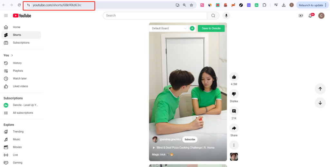Click Save to Denote
The height and width of the screenshot is (167, 330).
(211, 28)
